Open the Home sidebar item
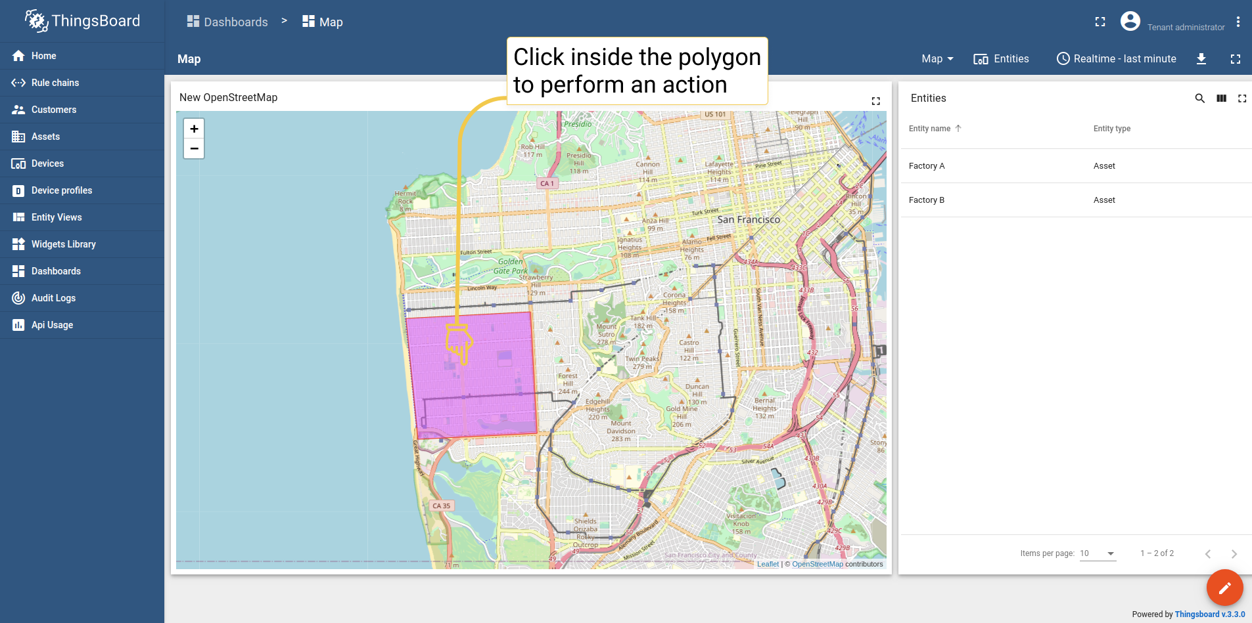This screenshot has width=1252, height=623. click(82, 56)
